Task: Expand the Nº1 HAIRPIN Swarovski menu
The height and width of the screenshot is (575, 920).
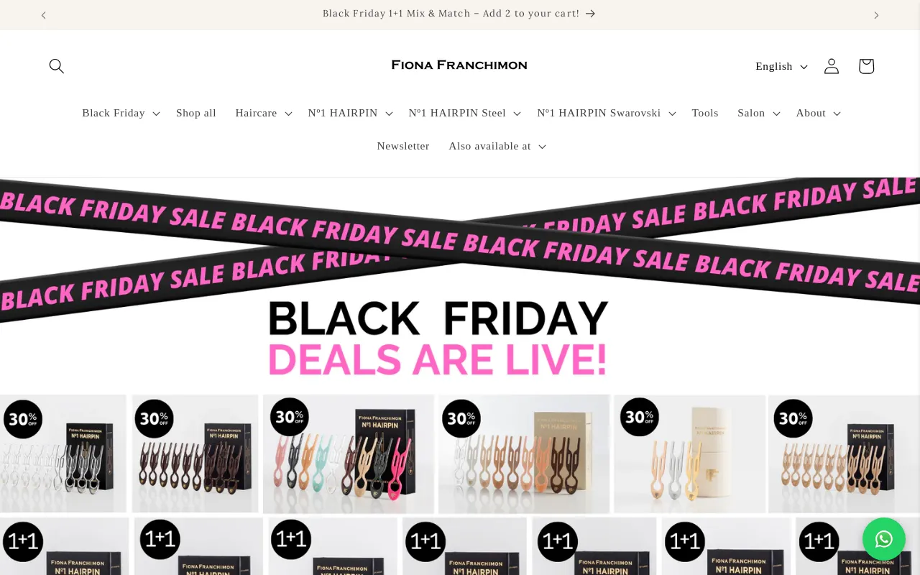Action: (607, 113)
